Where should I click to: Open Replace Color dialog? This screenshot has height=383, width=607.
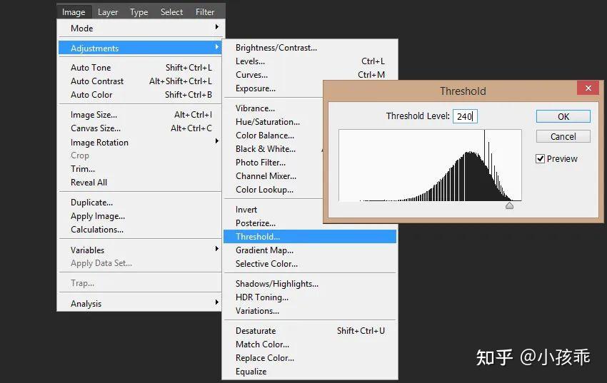[310, 358]
